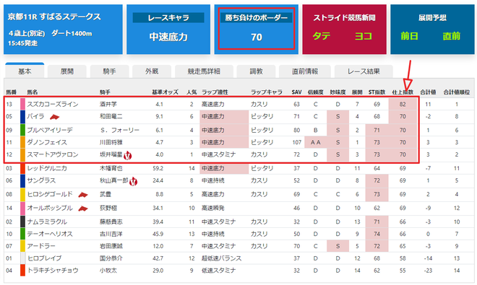
Task: Click horse name スズカコーズライン
Action: 53,104
